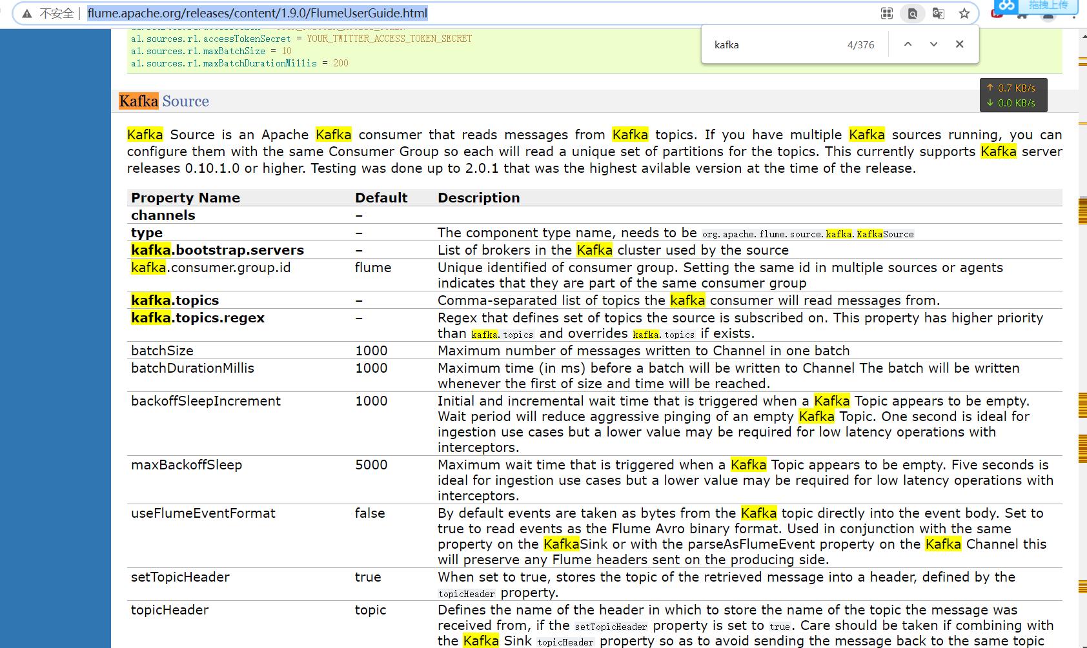This screenshot has width=1087, height=648.
Task: Click org.apache.flume.source.kafka.KafkaSource code text
Action: pyautogui.click(x=808, y=234)
